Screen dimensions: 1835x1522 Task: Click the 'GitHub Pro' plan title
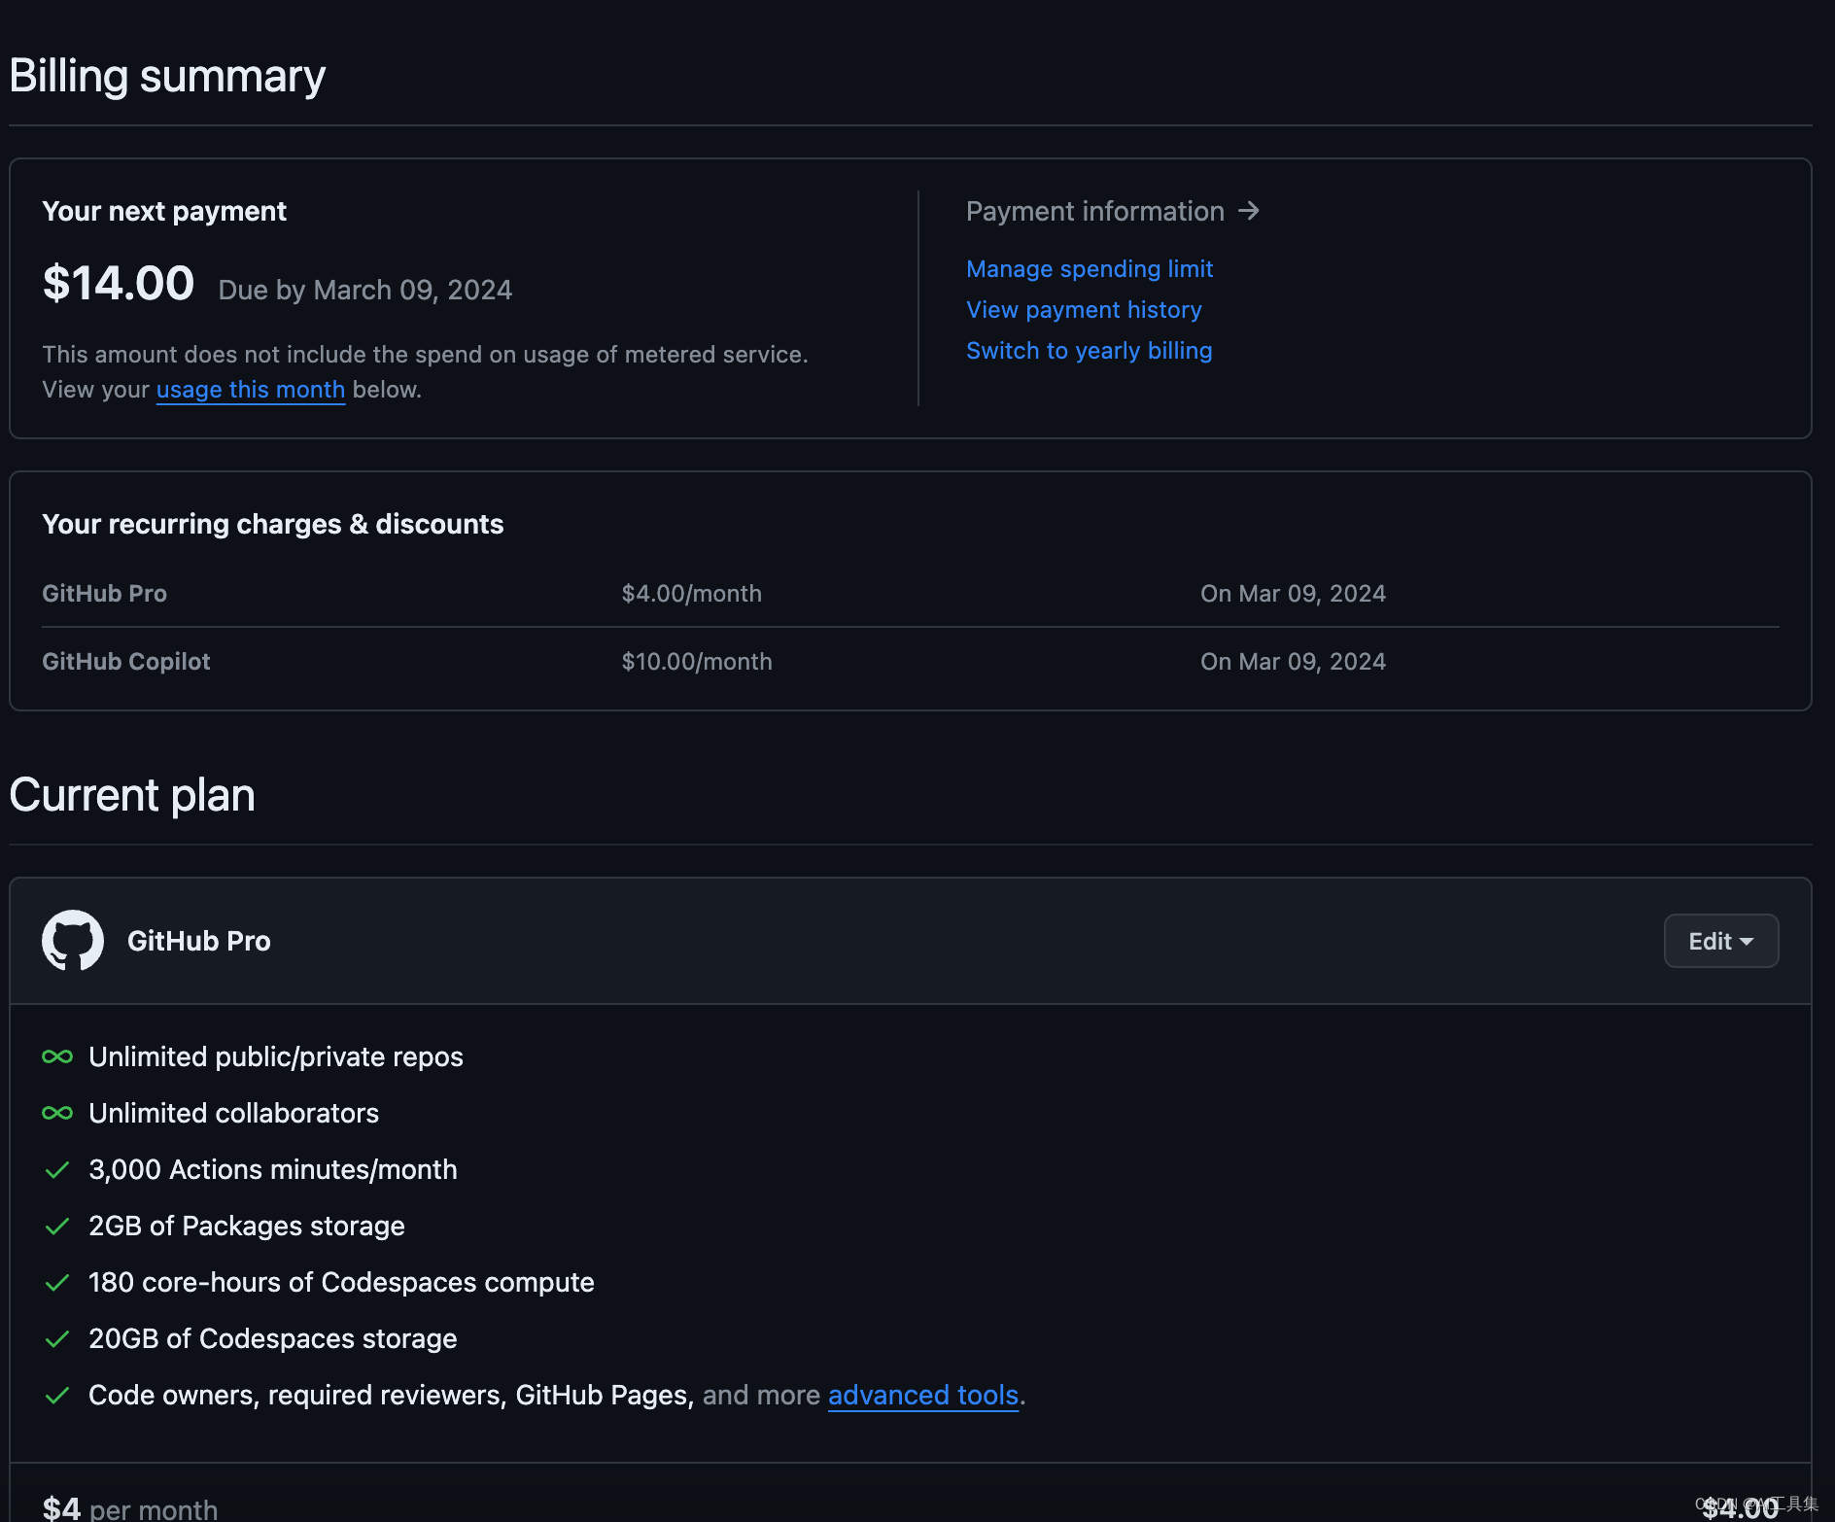click(199, 941)
